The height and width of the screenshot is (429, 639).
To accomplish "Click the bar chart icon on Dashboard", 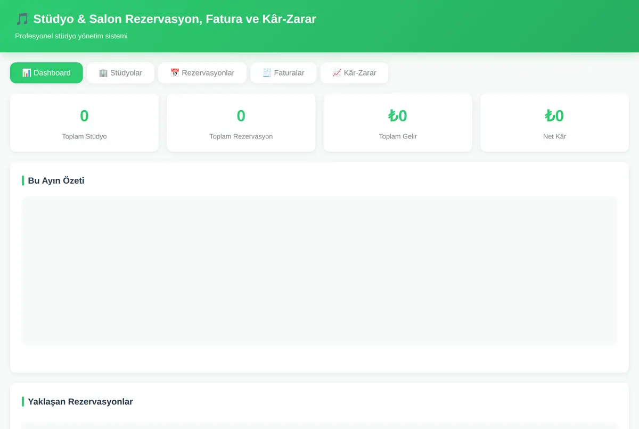I will point(27,73).
